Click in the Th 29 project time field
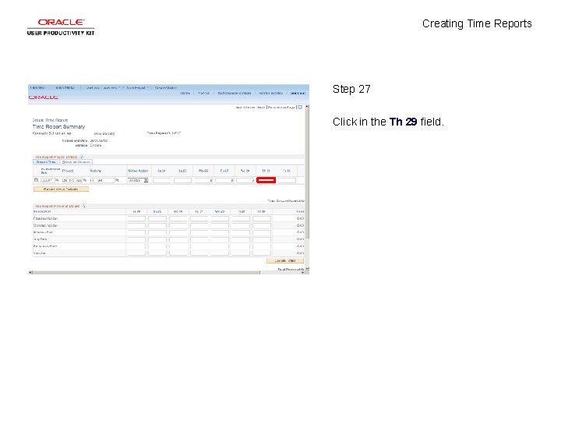Image resolution: width=561 pixels, height=421 pixels. [266, 180]
